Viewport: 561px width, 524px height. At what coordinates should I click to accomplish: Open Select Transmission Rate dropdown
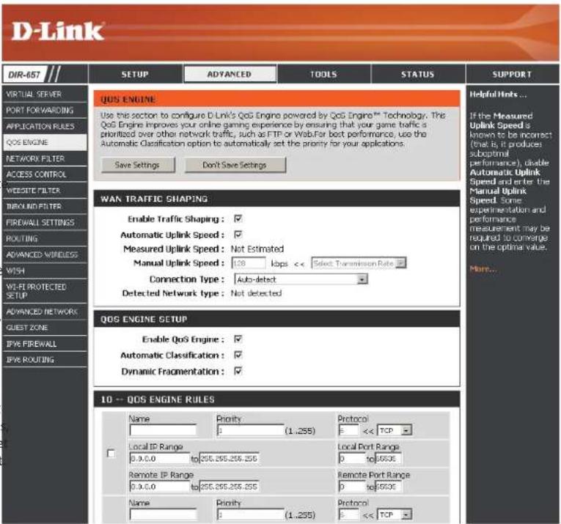coord(359,263)
